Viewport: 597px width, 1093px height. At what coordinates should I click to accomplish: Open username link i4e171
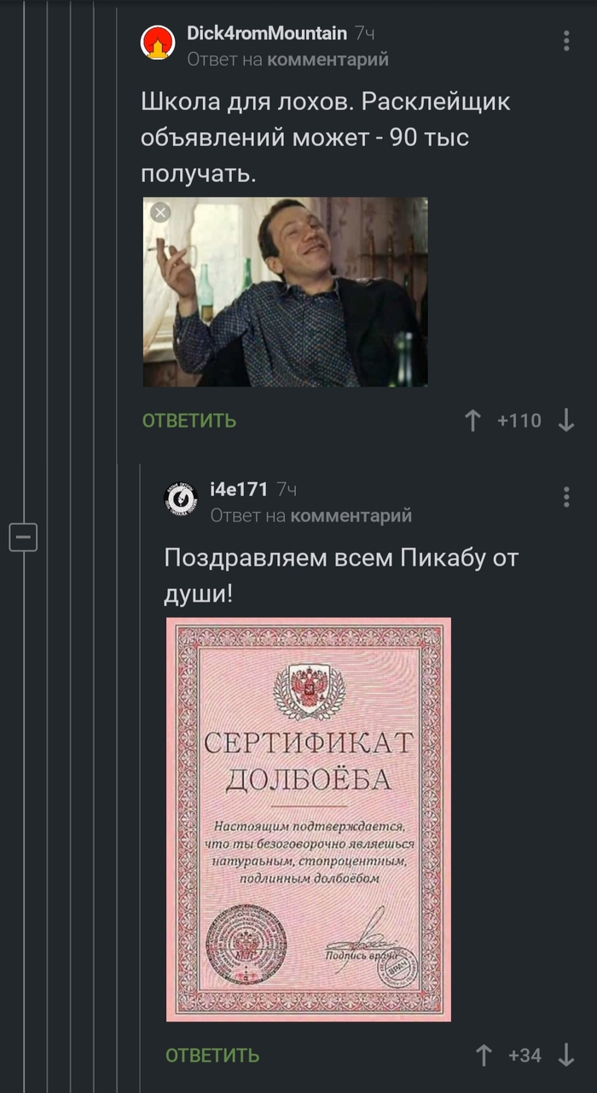click(x=239, y=490)
